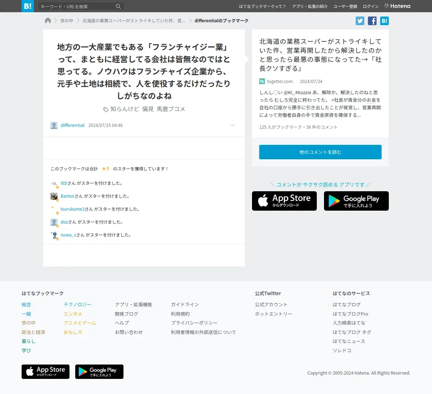Open ホットエントリー Twitter link

click(x=274, y=314)
